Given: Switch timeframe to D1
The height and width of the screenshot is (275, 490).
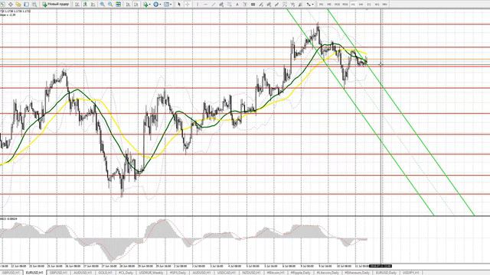Looking at the screenshot, I should point(369,5).
